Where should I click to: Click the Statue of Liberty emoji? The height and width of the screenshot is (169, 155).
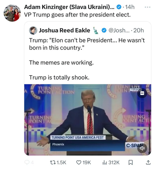(x=96, y=30)
